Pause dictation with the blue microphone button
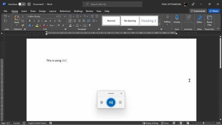This screenshot has height=125, width=222. click(x=111, y=102)
